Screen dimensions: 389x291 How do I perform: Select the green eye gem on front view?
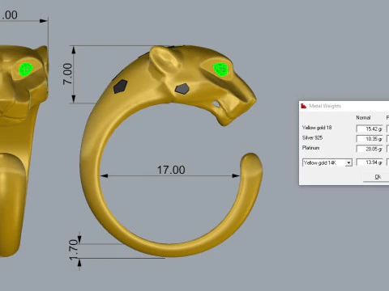26,70
